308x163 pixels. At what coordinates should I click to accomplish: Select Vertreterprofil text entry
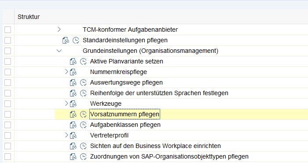pos(109,136)
